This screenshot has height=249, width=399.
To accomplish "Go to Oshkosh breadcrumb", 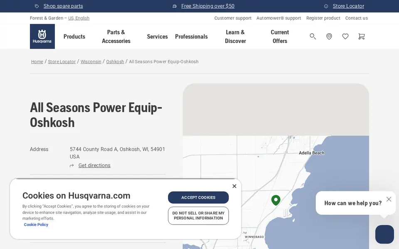I will [115, 61].
